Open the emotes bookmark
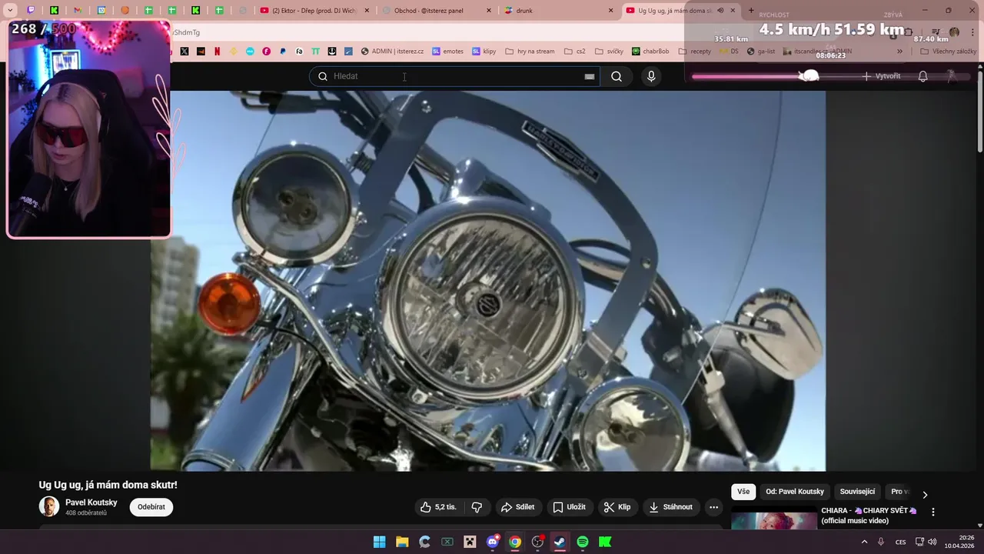Screen dimensions: 984x554 447,52
